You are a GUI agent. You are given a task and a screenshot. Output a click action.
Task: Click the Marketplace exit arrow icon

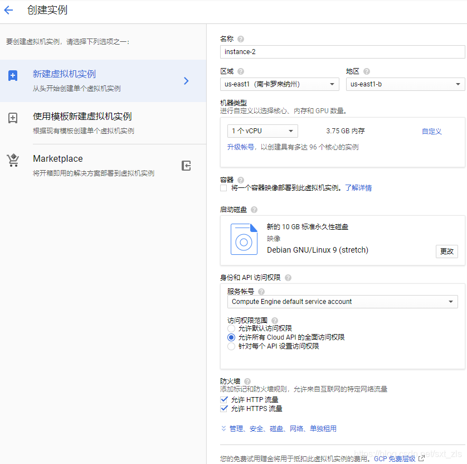[x=186, y=166]
